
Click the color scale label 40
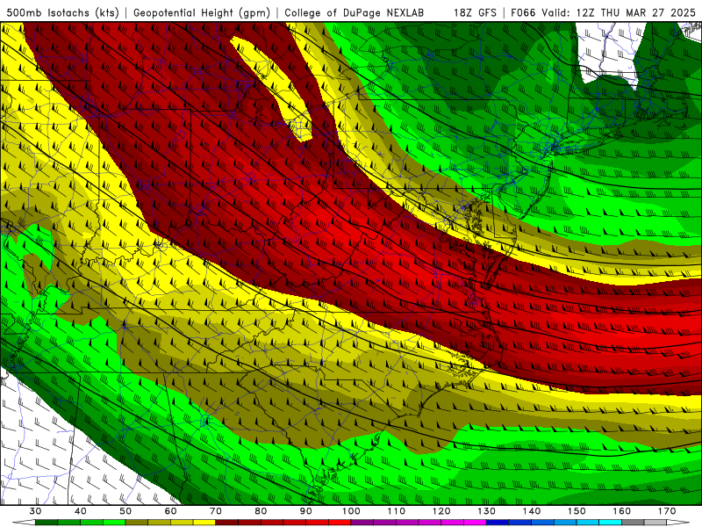[81, 511]
